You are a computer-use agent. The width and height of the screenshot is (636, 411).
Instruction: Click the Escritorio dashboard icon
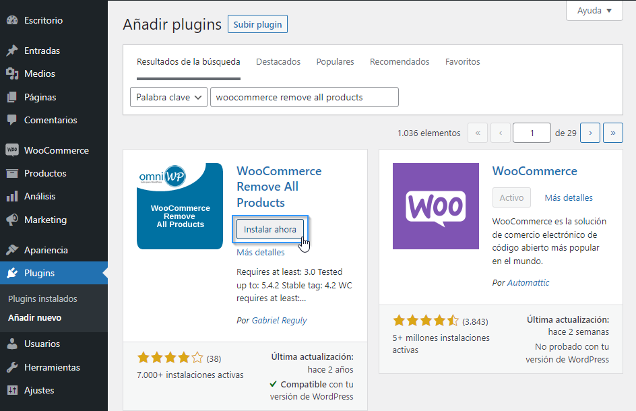pyautogui.click(x=12, y=20)
